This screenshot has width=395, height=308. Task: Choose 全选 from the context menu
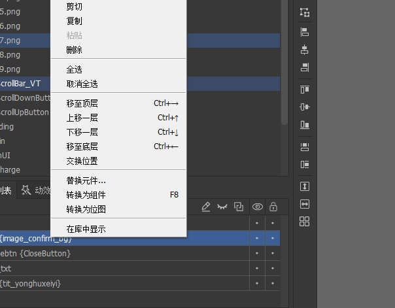(x=118, y=69)
